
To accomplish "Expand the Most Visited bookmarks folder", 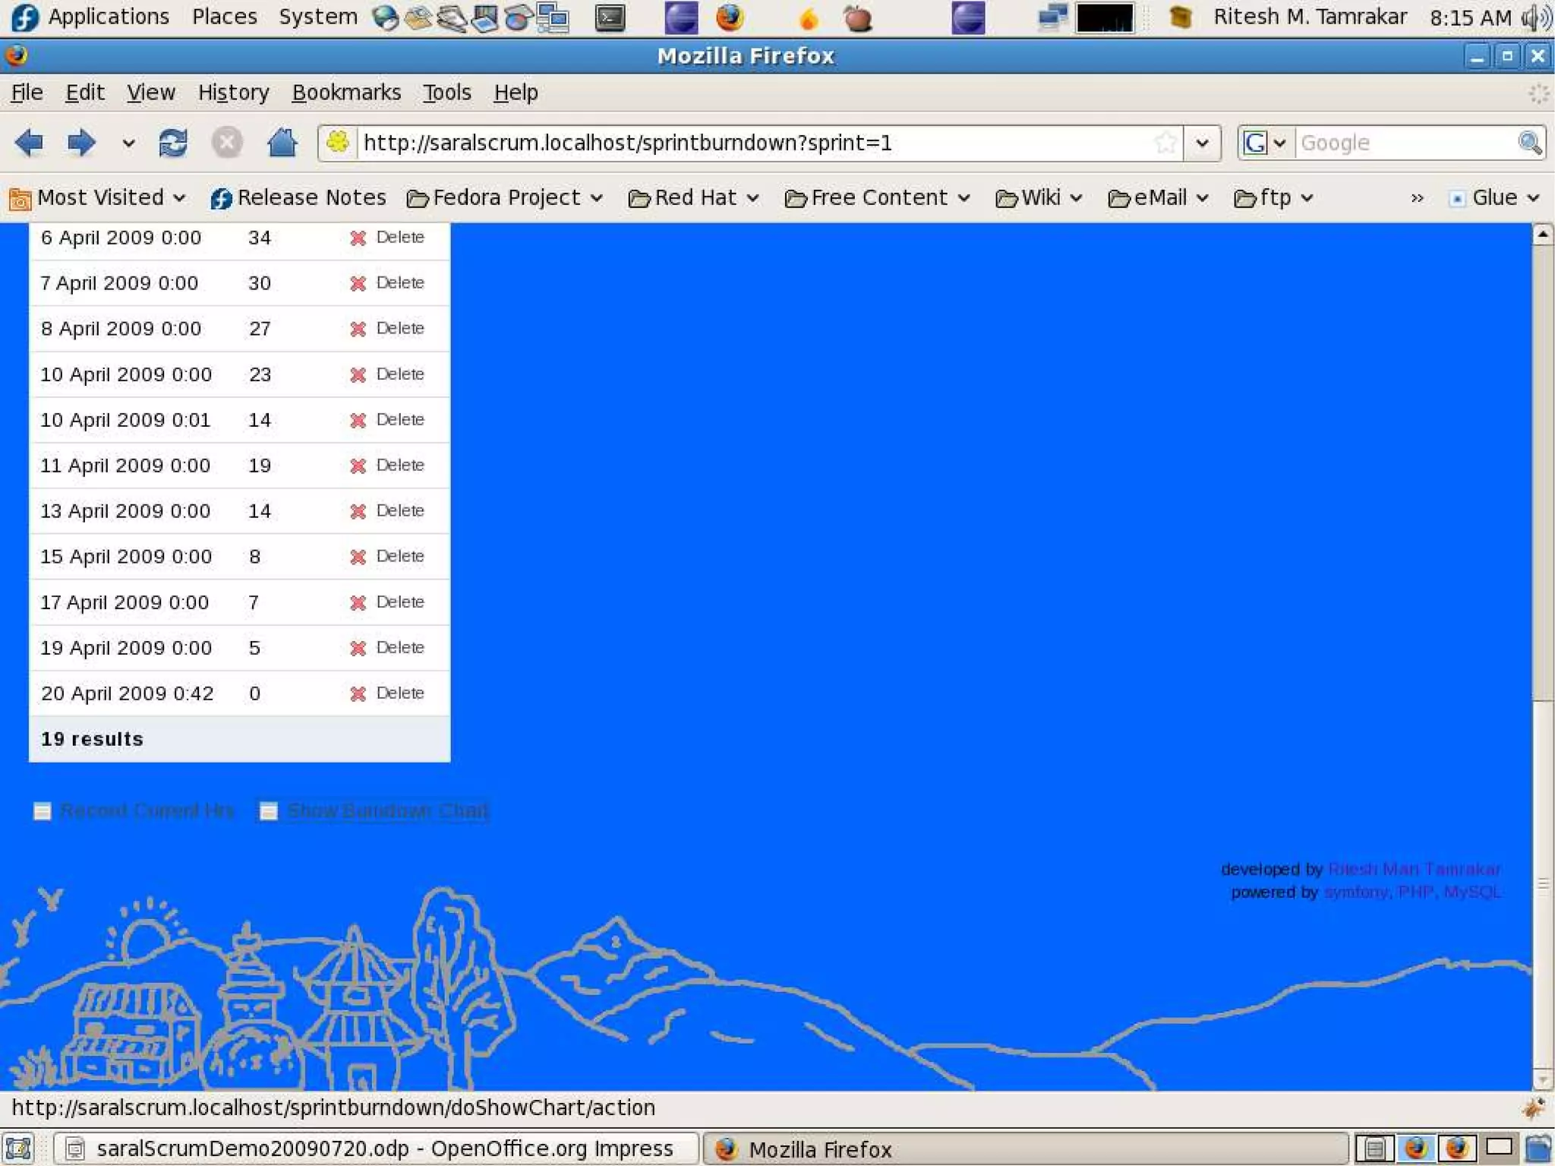I will click(99, 197).
